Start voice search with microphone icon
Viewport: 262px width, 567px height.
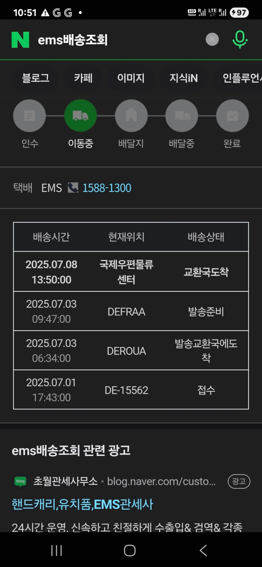click(240, 39)
